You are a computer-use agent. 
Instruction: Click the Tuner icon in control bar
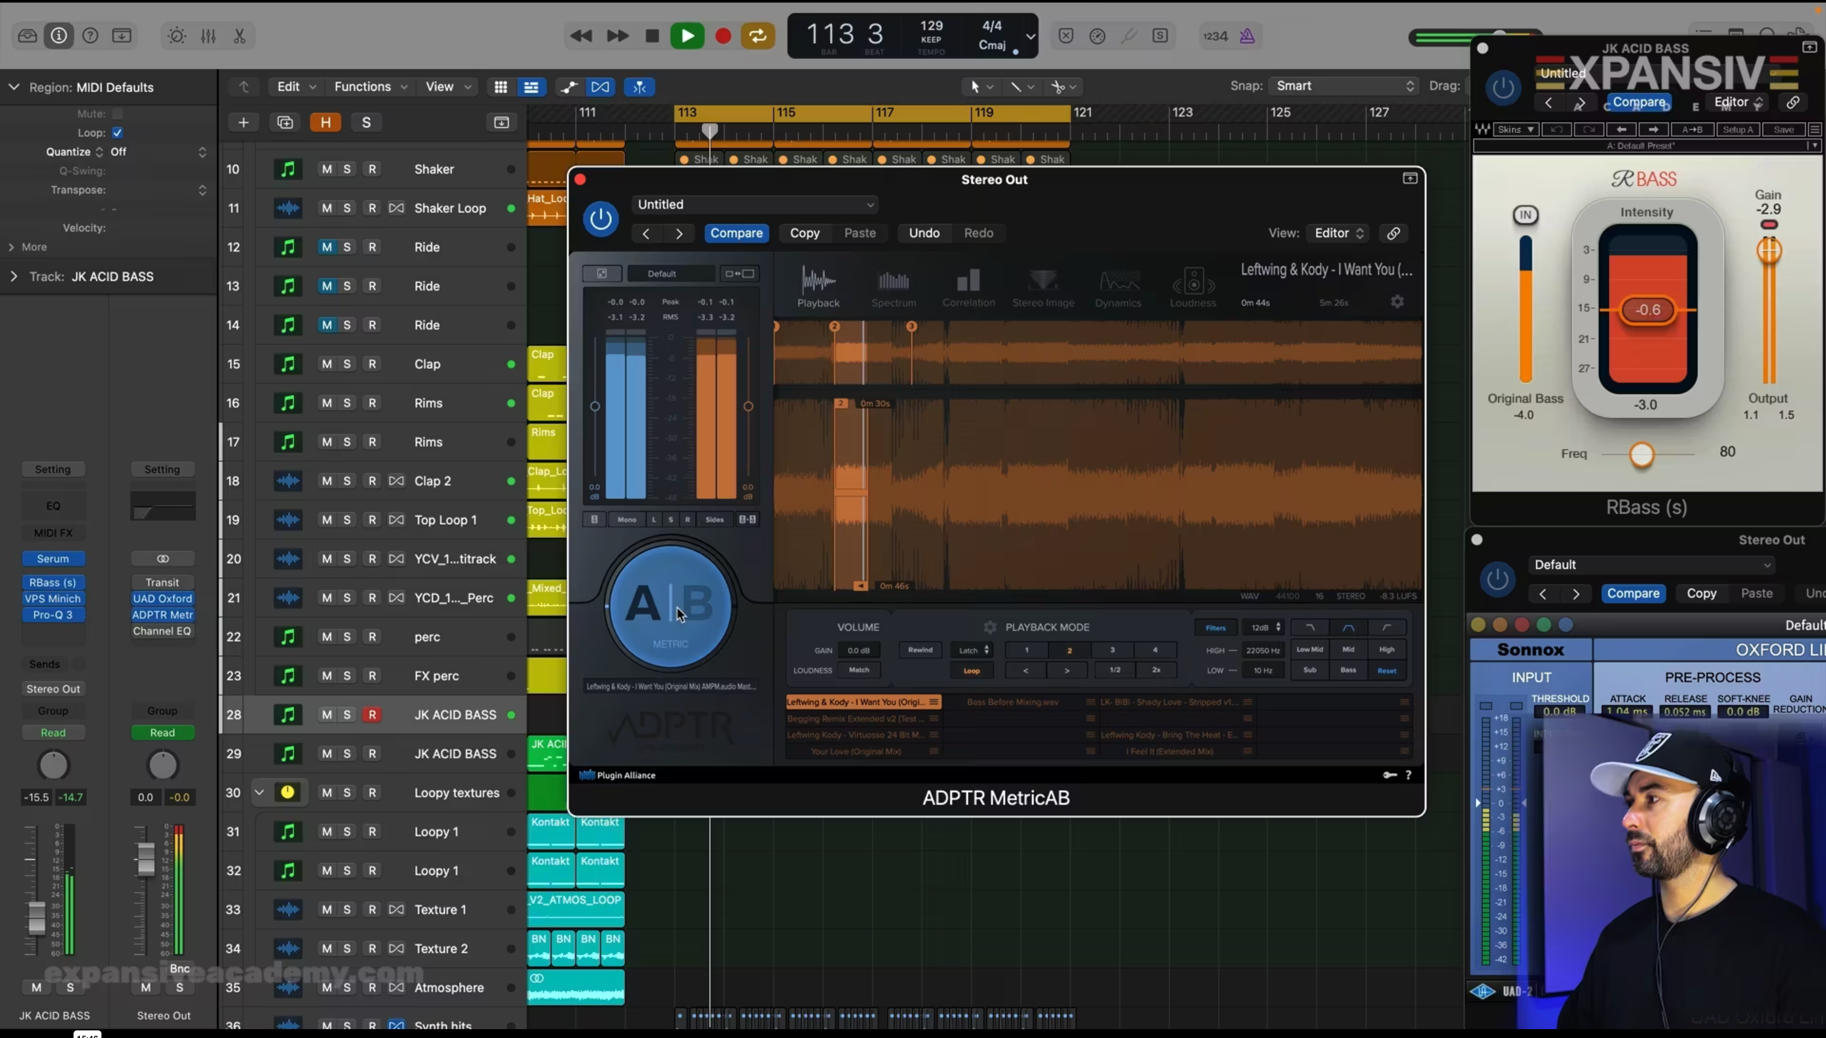[1129, 35]
